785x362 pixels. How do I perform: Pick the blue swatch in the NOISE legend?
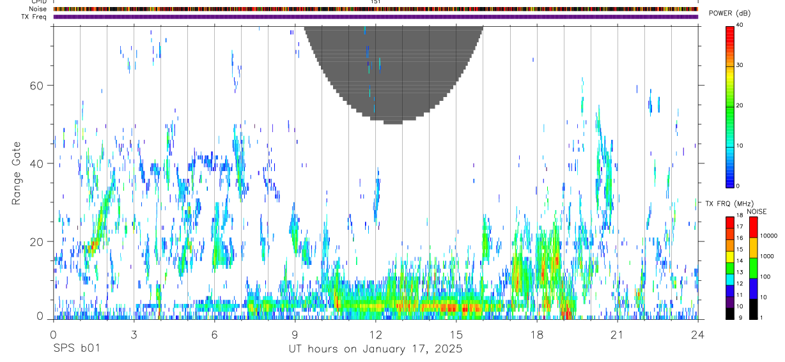pos(754,289)
